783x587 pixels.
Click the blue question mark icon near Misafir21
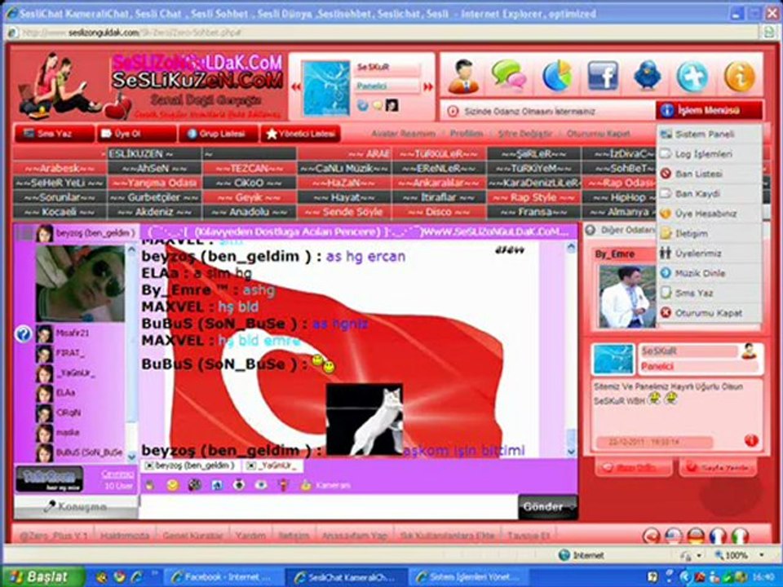[23, 333]
